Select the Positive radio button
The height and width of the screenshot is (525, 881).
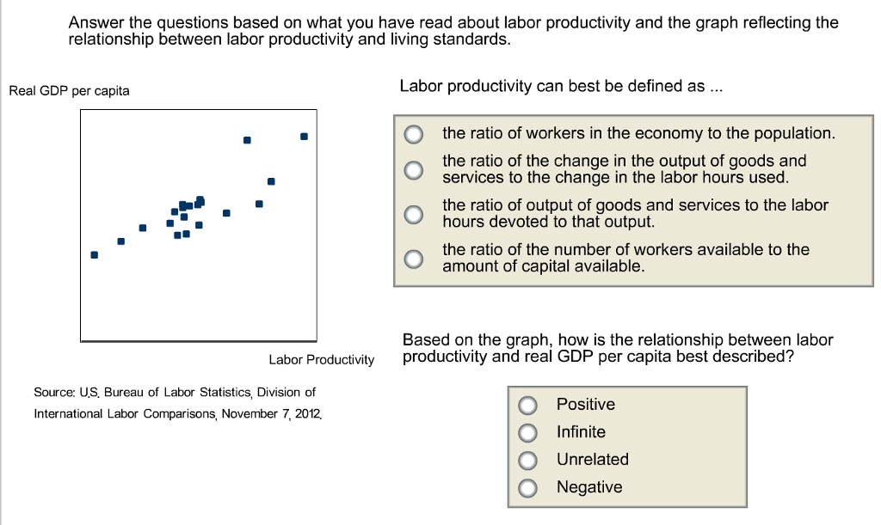point(528,405)
